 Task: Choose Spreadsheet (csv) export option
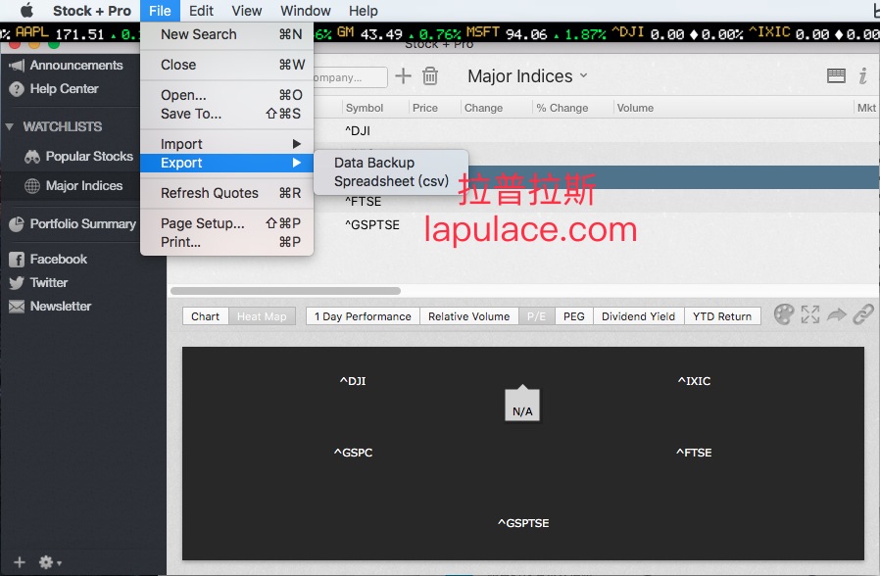pyautogui.click(x=391, y=181)
